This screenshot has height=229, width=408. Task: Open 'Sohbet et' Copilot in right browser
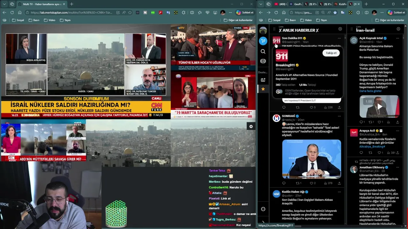pyautogui.click(x=396, y=12)
